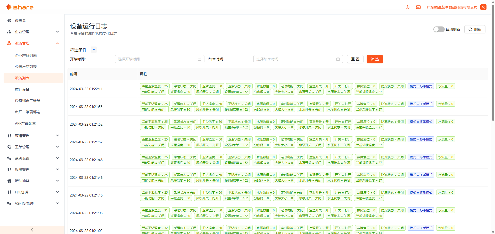Toggle the 自动刷新 switch
The width and height of the screenshot is (495, 234).
[x=439, y=29]
